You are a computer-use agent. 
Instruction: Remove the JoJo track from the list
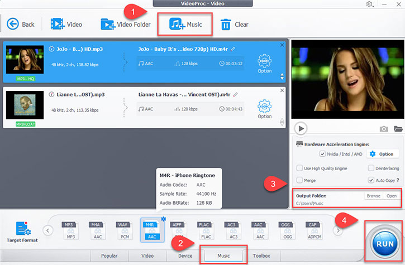[x=282, y=45]
